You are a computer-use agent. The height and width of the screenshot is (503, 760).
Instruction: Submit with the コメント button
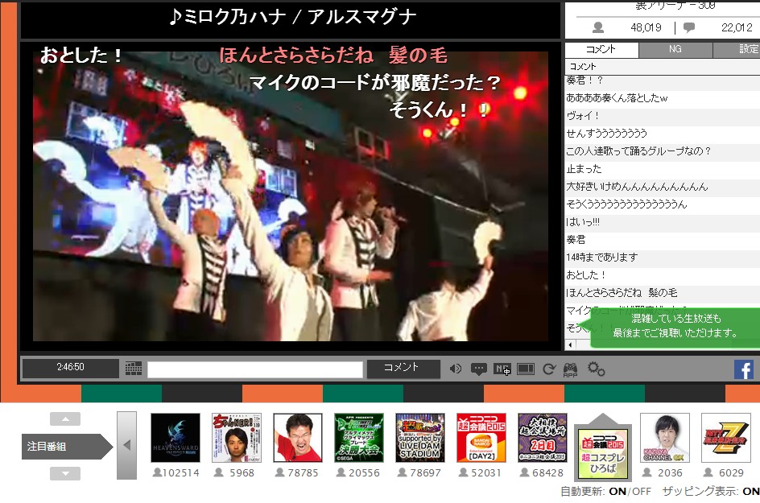coord(403,369)
